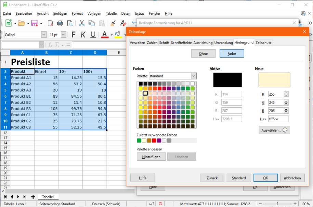Click the red font color icon

click(x=104, y=35)
